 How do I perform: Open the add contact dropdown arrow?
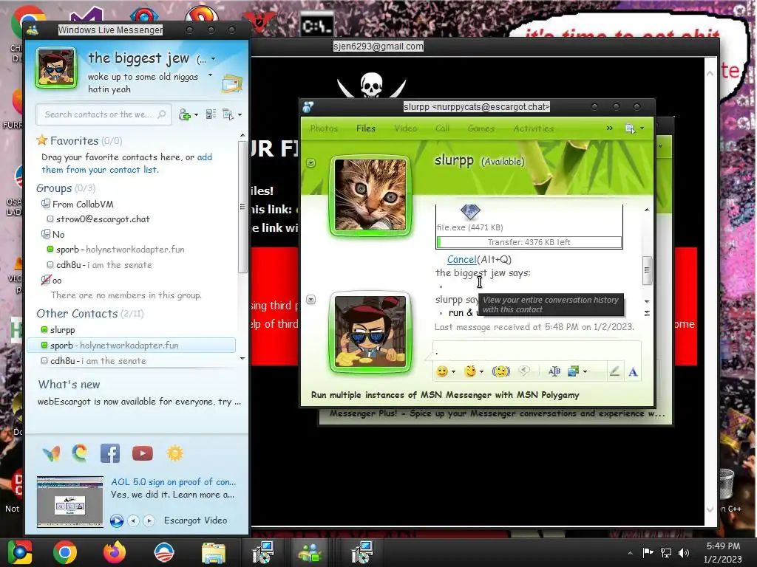(196, 114)
